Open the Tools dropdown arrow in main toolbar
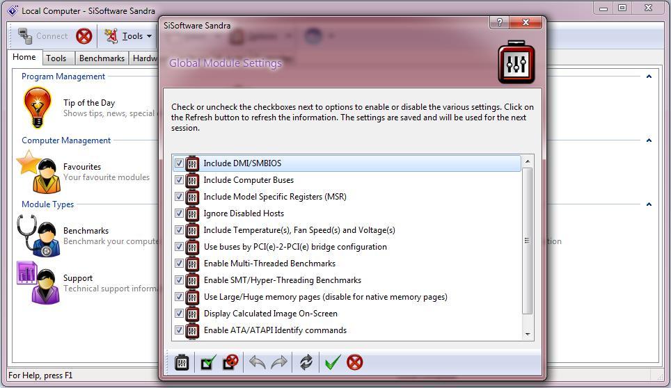The image size is (671, 388). pyautogui.click(x=150, y=36)
